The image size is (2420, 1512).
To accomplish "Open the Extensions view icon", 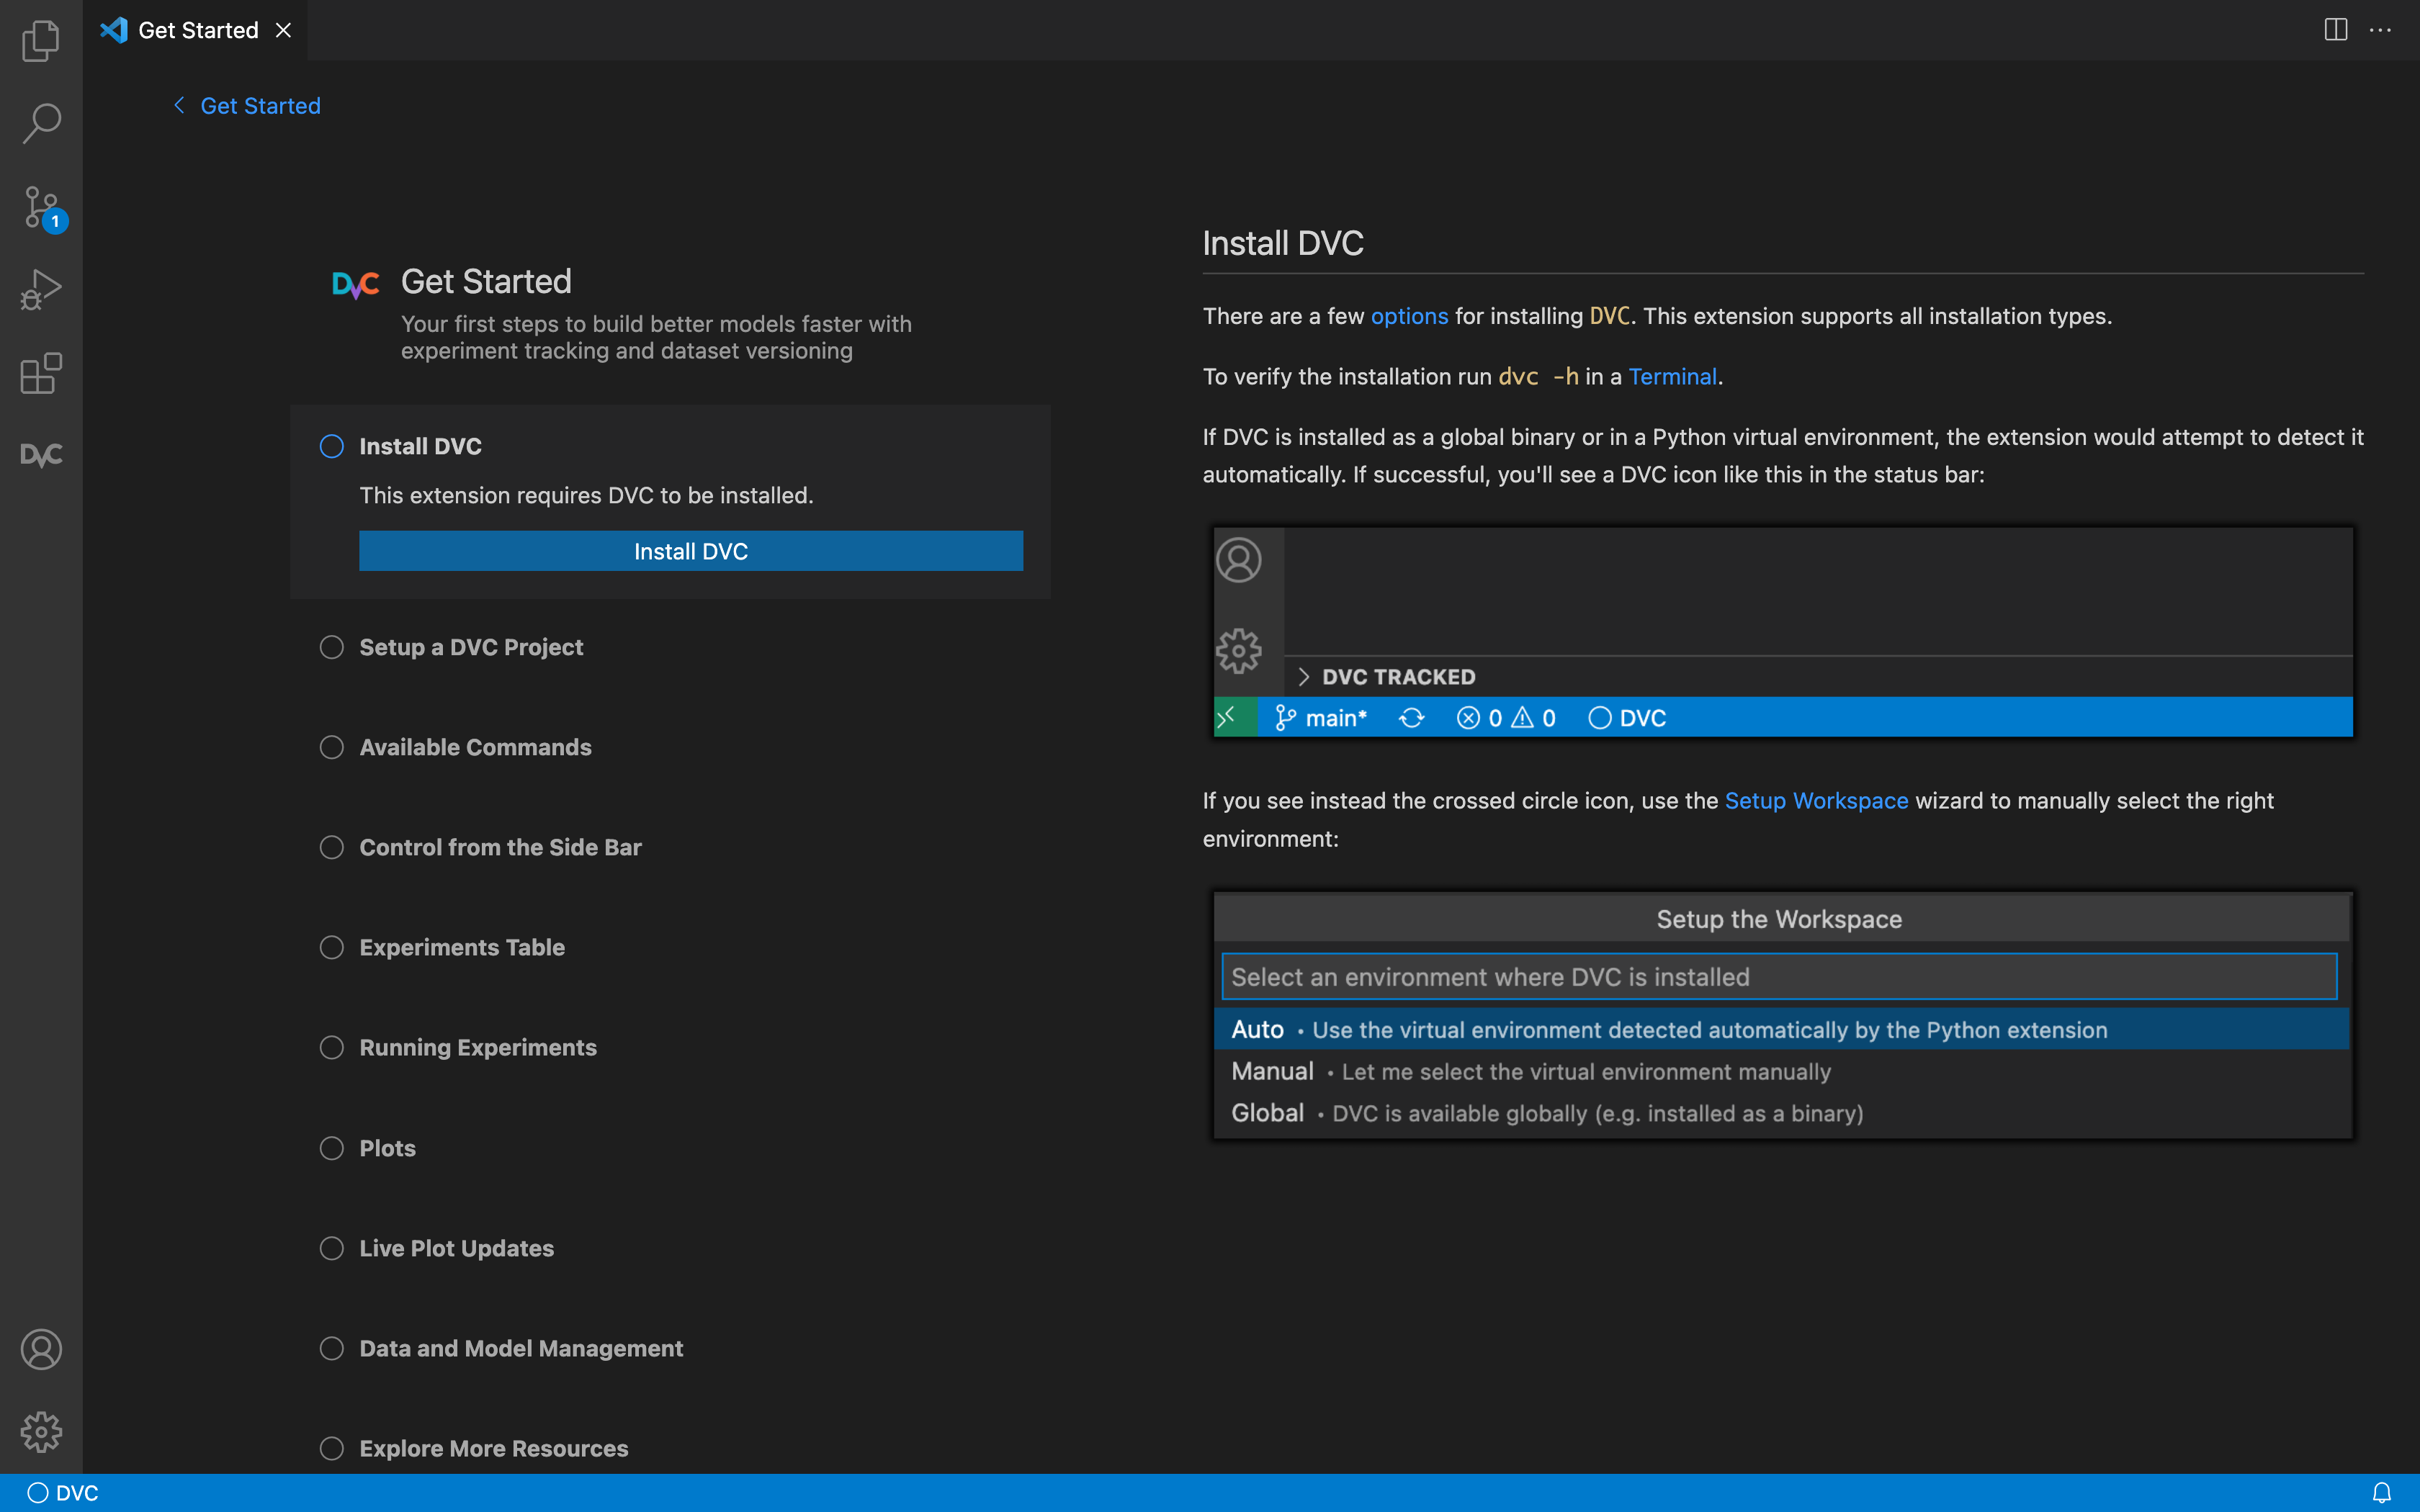I will click(x=41, y=373).
